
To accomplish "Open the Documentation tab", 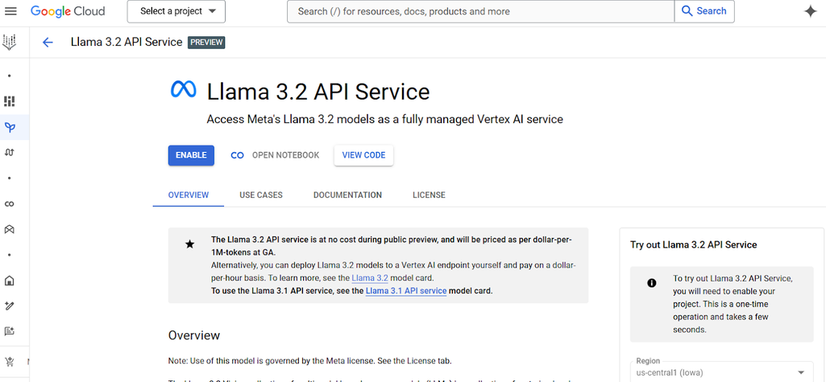I will click(347, 195).
